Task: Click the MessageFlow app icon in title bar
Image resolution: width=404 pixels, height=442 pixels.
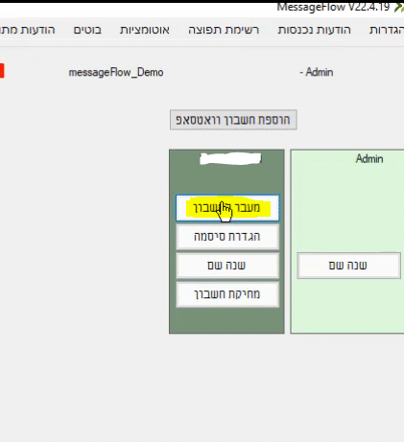Action: click(399, 7)
